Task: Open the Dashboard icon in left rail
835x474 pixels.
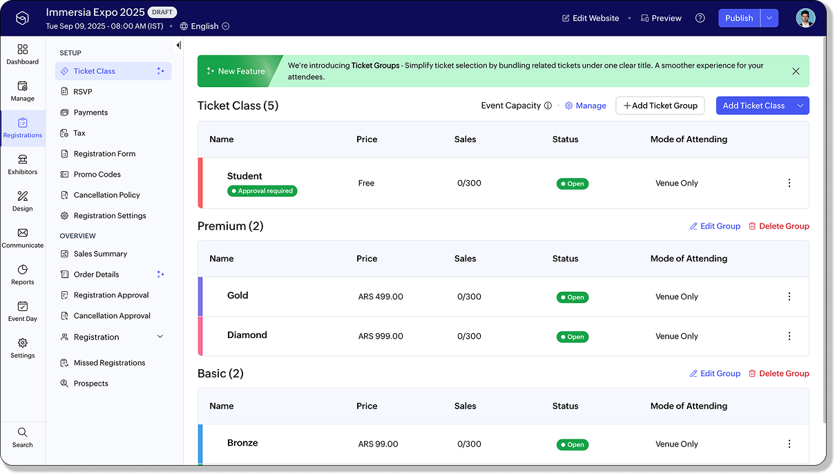Action: point(23,50)
